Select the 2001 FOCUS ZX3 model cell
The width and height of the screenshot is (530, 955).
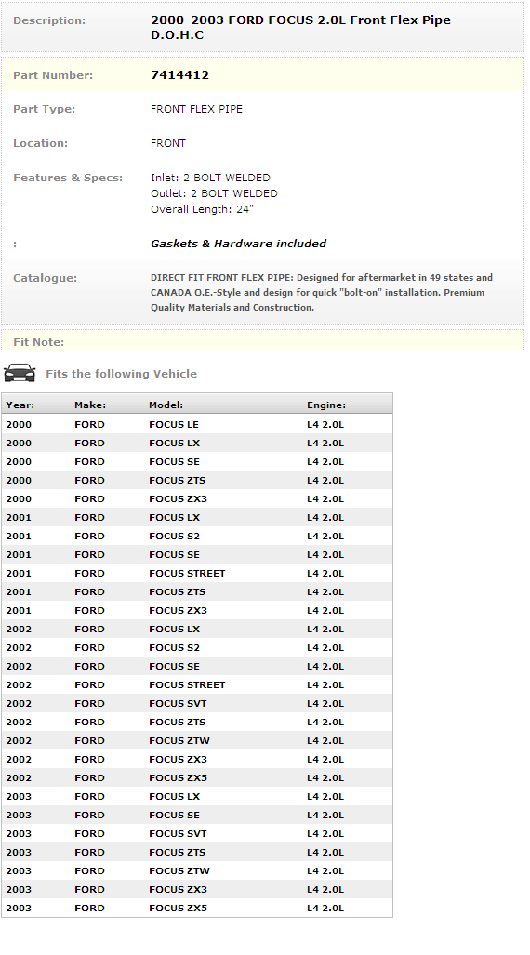[x=178, y=610]
